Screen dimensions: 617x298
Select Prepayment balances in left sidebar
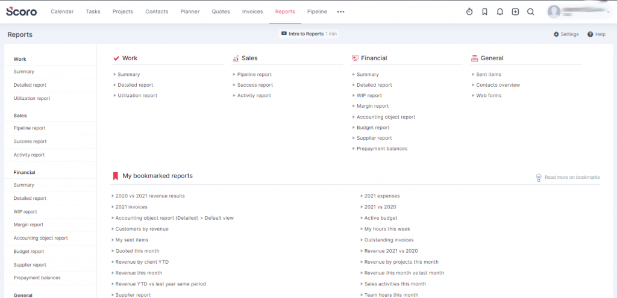tap(37, 278)
